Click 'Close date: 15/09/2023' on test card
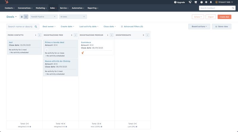This screenshot has height=132, width=238. click(x=20, y=45)
